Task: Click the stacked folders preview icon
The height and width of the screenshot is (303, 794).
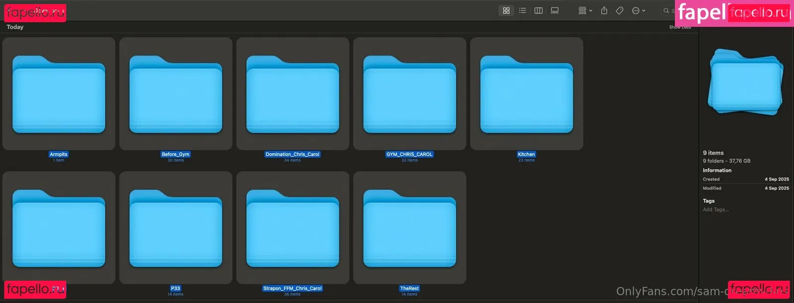Action: click(x=746, y=82)
